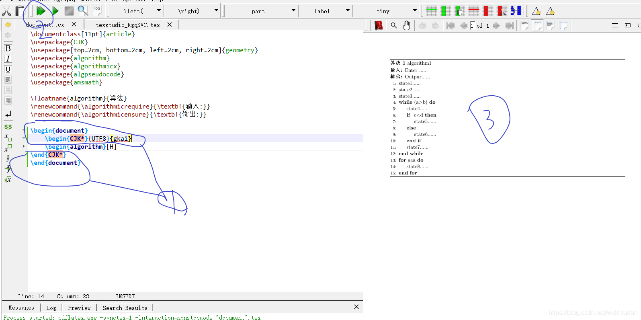Click the subscript icon

tap(8, 137)
